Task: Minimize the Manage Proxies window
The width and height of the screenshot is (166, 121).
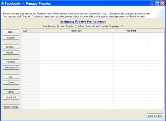Action: (152, 3)
